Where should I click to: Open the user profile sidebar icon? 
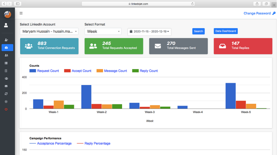[6, 25]
